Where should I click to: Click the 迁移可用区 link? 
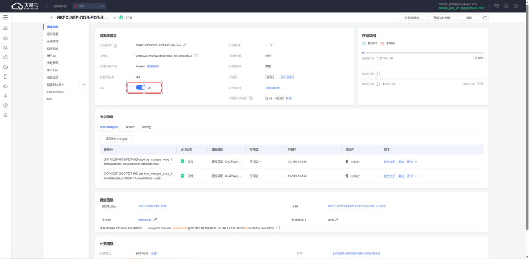[x=286, y=77]
